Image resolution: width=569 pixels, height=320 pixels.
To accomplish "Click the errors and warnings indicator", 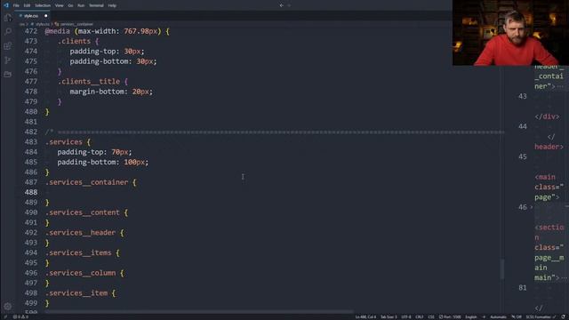I will pyautogui.click(x=21, y=317).
